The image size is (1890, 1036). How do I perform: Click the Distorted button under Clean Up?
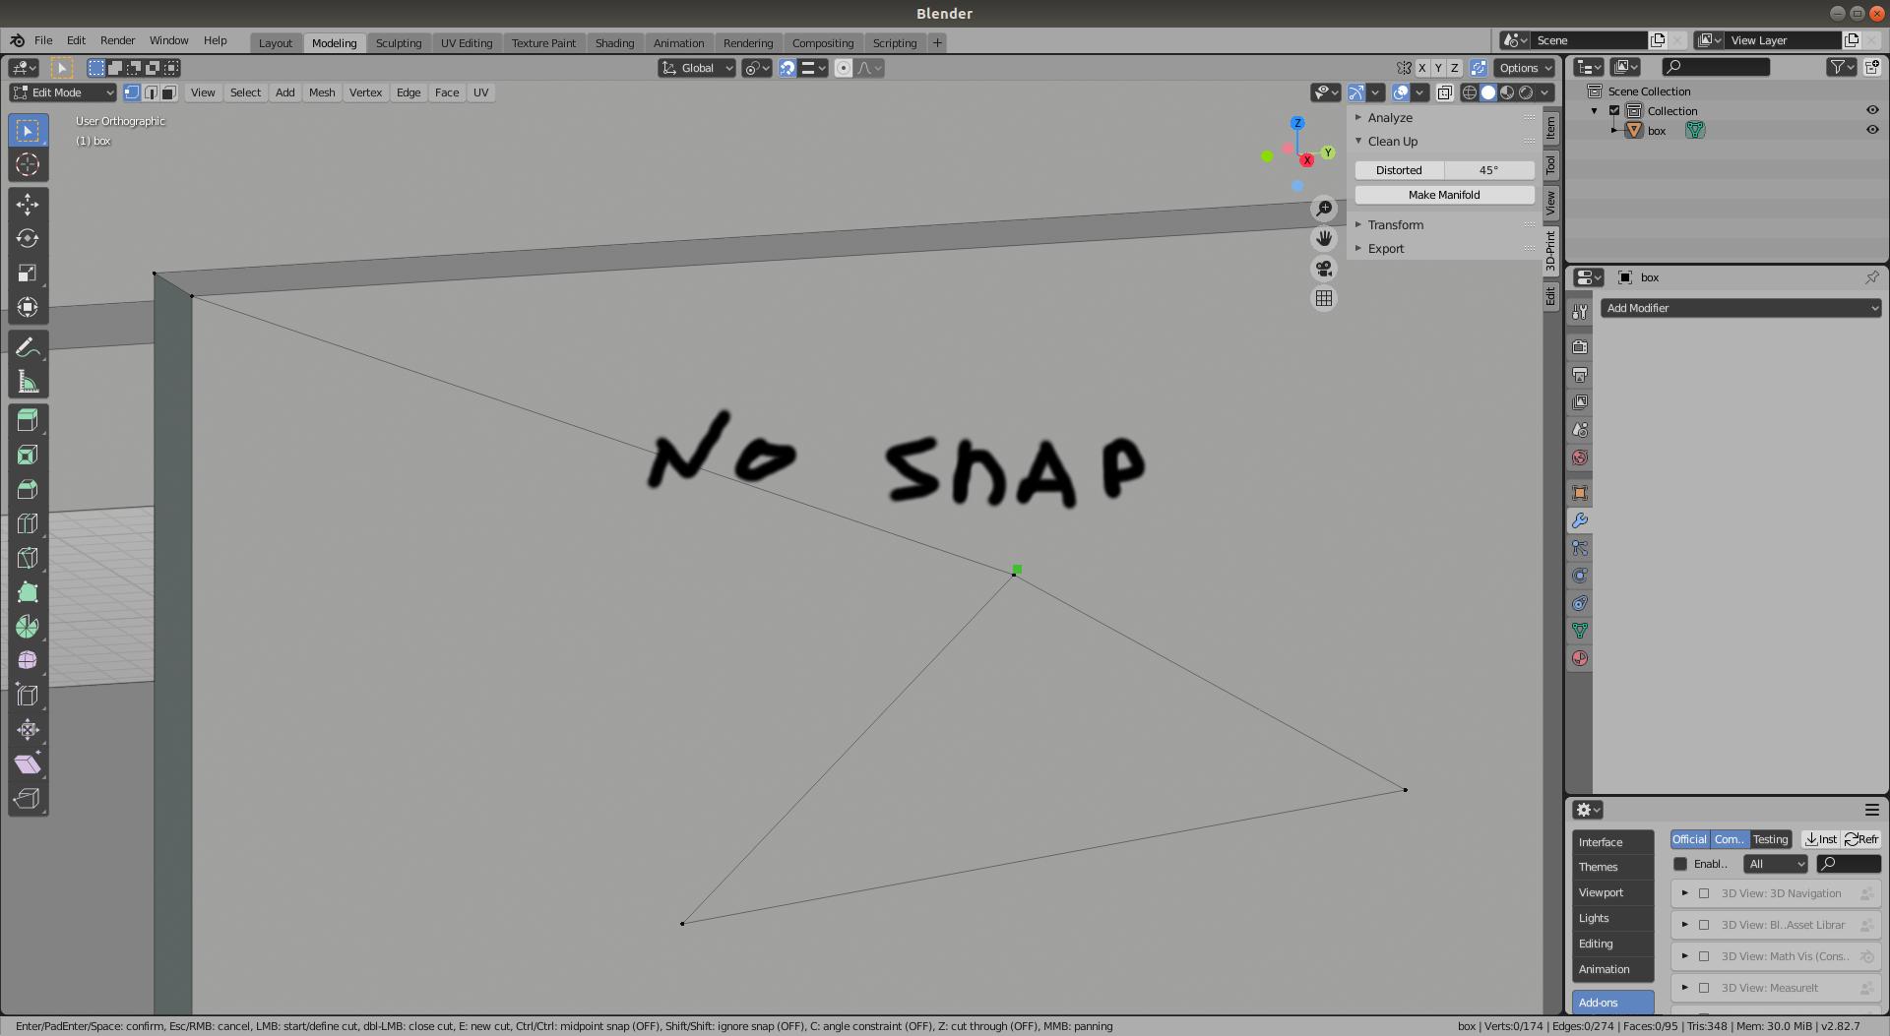point(1398,169)
